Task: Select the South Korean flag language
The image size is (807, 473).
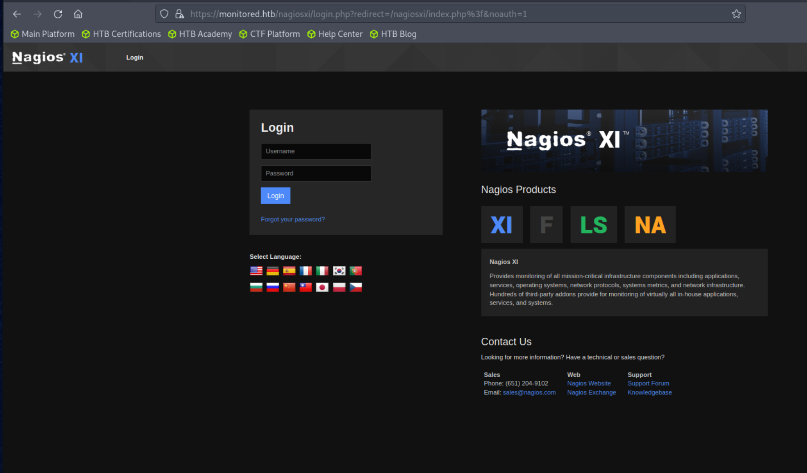Action: click(x=339, y=271)
